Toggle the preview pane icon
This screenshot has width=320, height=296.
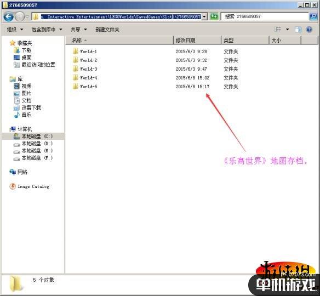pos(298,30)
